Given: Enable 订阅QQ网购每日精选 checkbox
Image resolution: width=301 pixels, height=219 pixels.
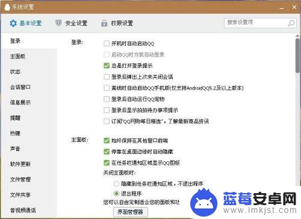Looking at the screenshot, I should [107, 122].
